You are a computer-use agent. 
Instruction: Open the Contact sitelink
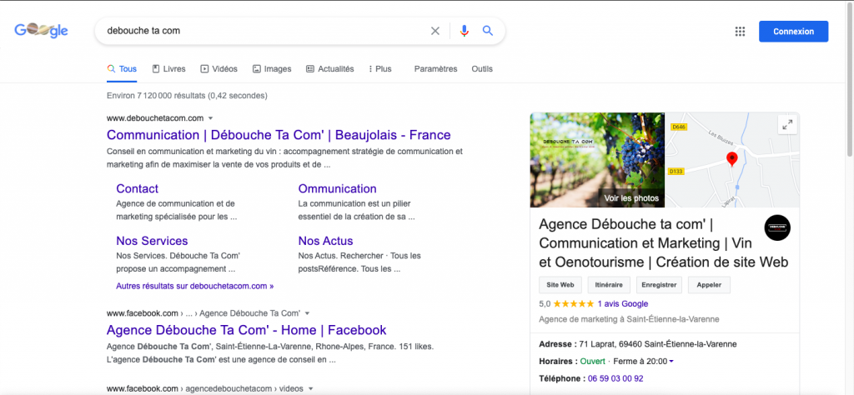[138, 189]
